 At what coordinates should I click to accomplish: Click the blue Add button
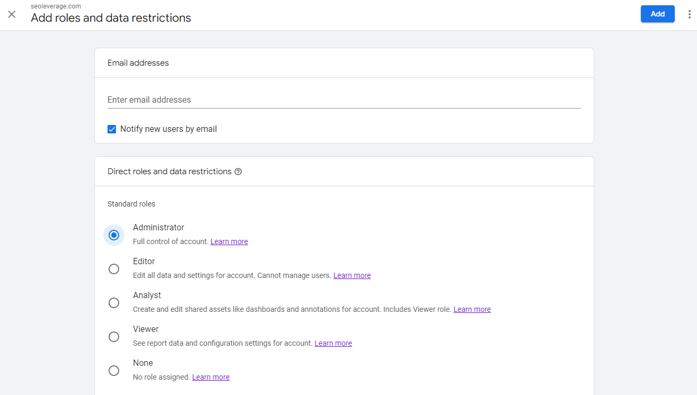click(x=658, y=14)
